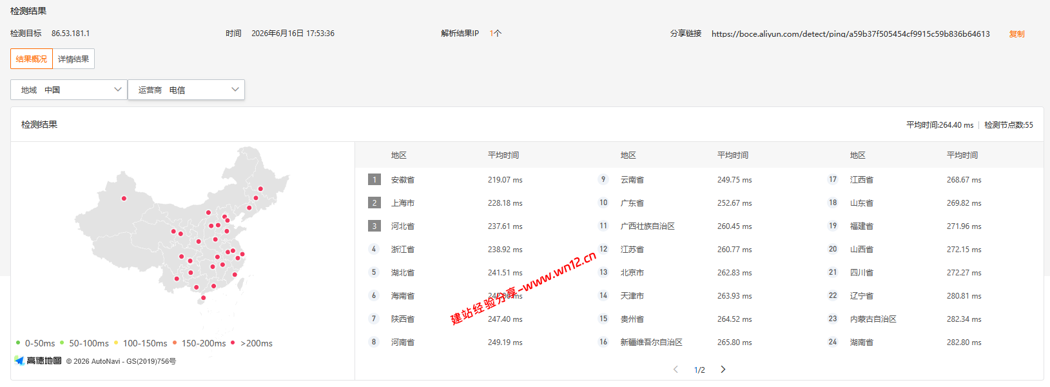Click rank badge 1 for 安徽省
The image size is (1050, 387).
pos(374,179)
